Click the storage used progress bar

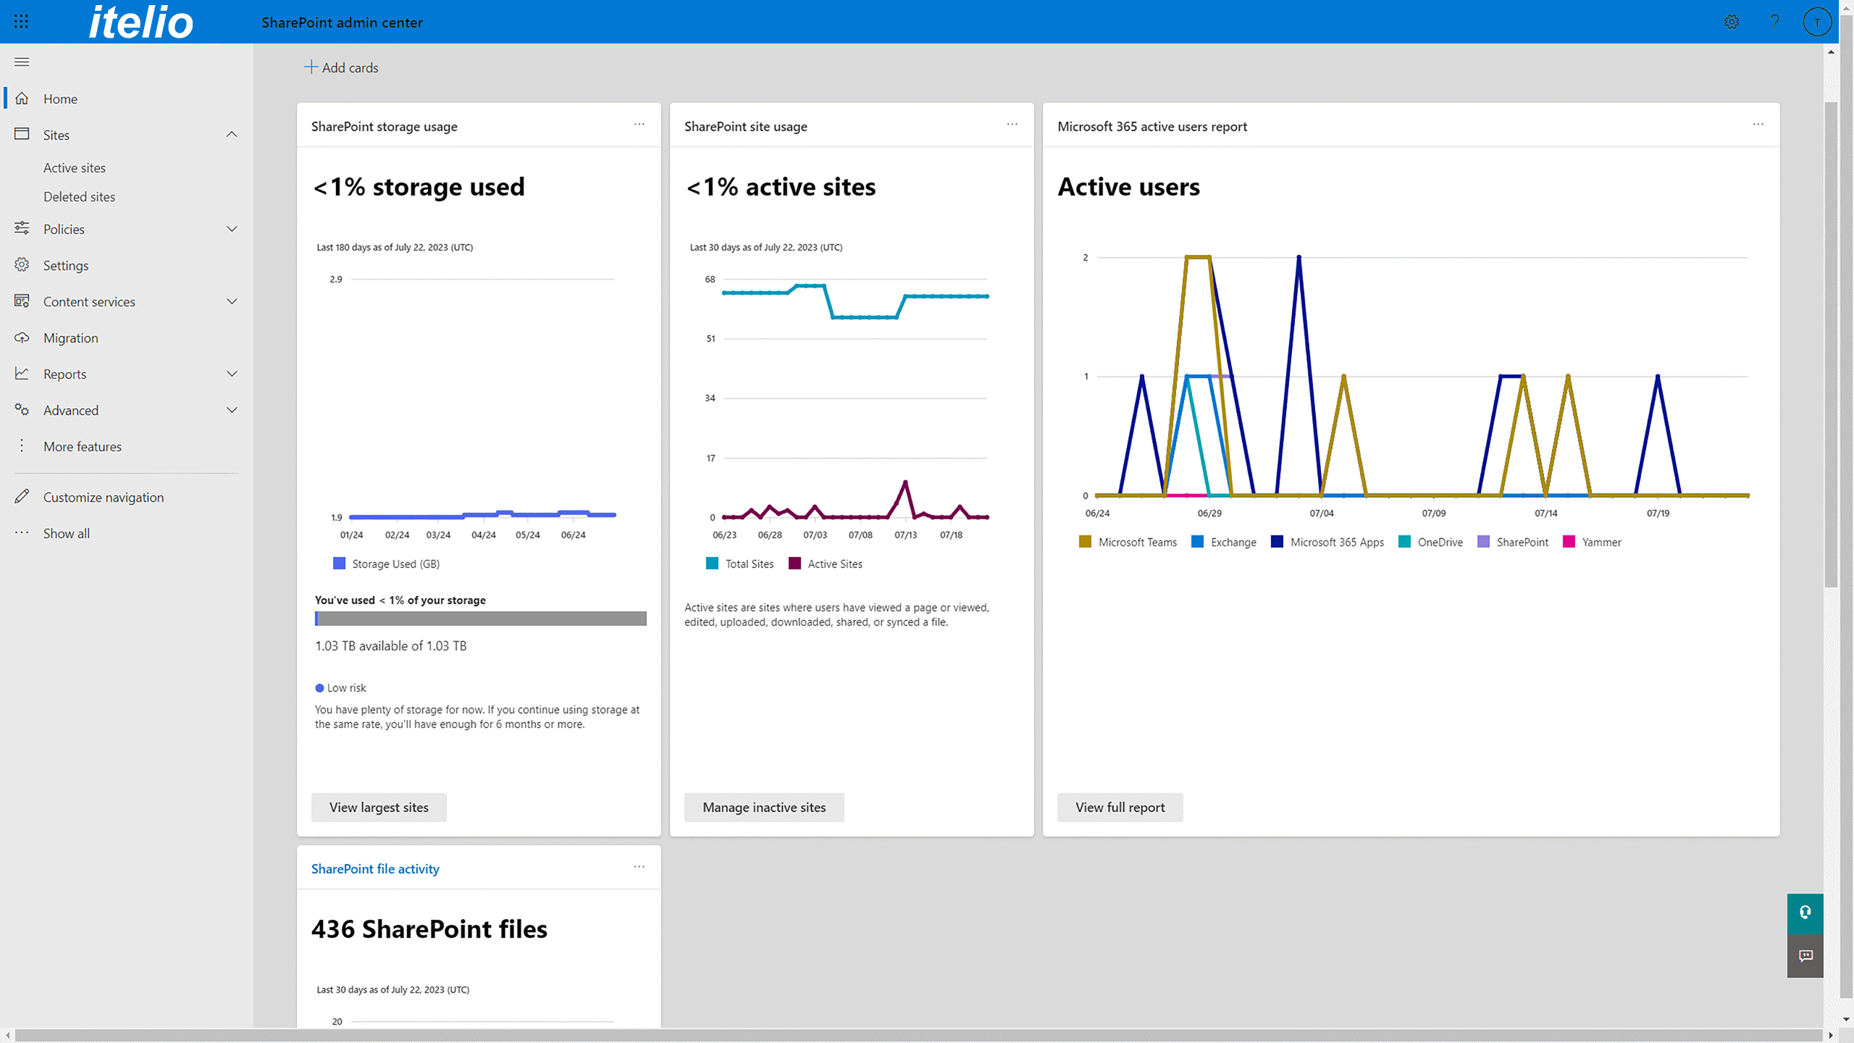[481, 619]
